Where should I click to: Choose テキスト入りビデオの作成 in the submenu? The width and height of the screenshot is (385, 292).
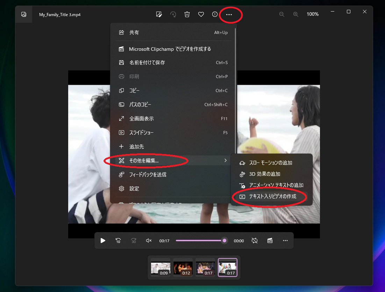273,197
